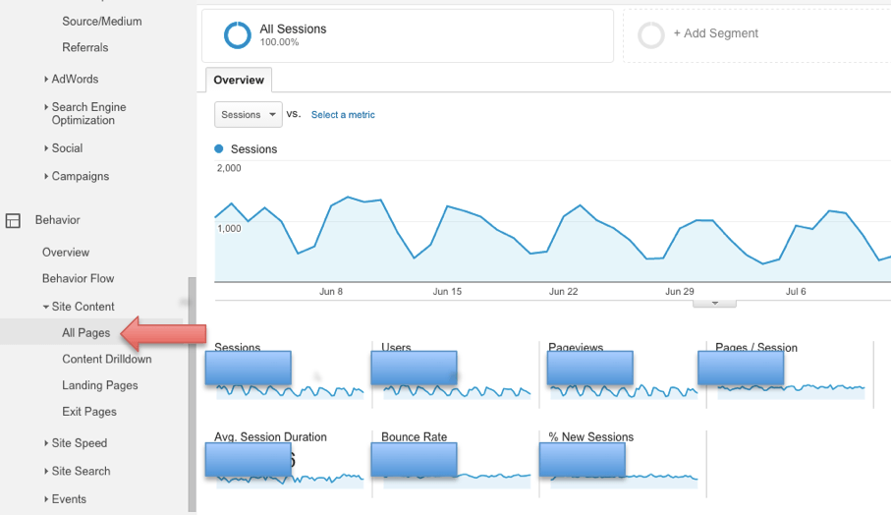Image resolution: width=891 pixels, height=515 pixels.
Task: Open Source/Medium report
Action: pyautogui.click(x=102, y=21)
